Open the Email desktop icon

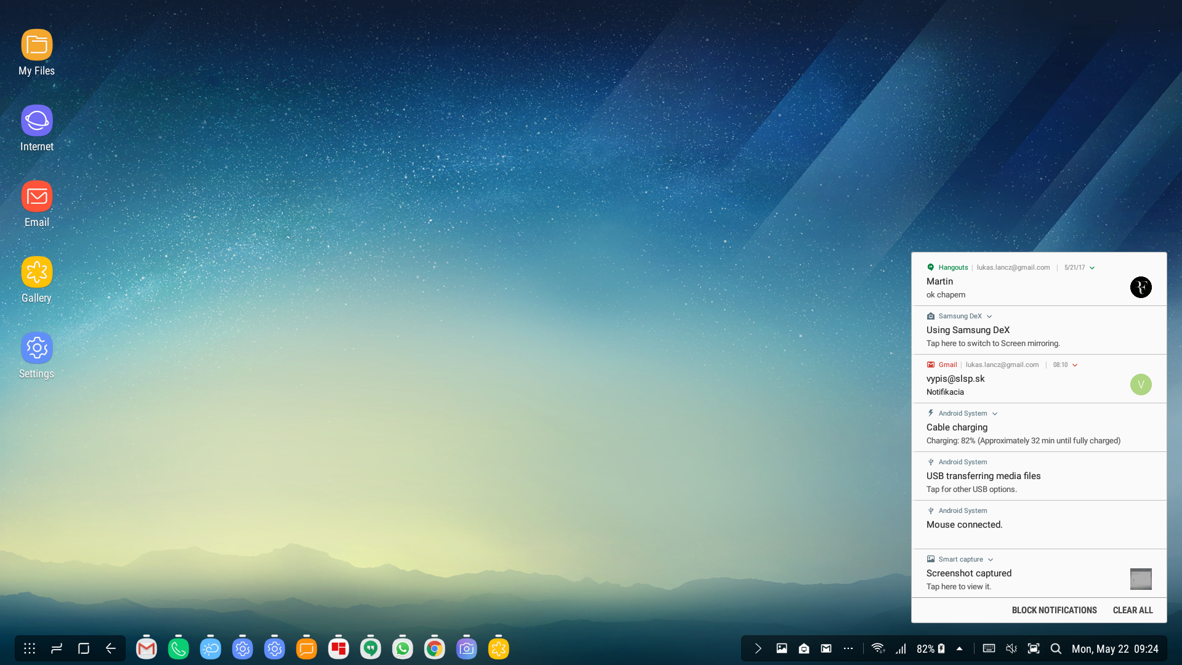(x=37, y=204)
